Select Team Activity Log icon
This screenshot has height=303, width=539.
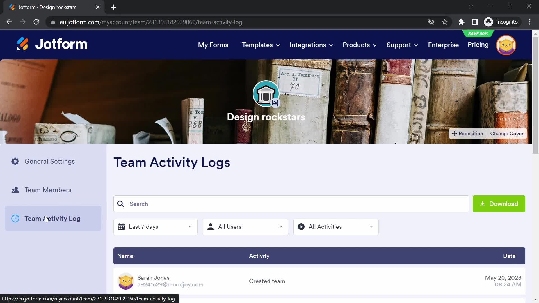(15, 218)
